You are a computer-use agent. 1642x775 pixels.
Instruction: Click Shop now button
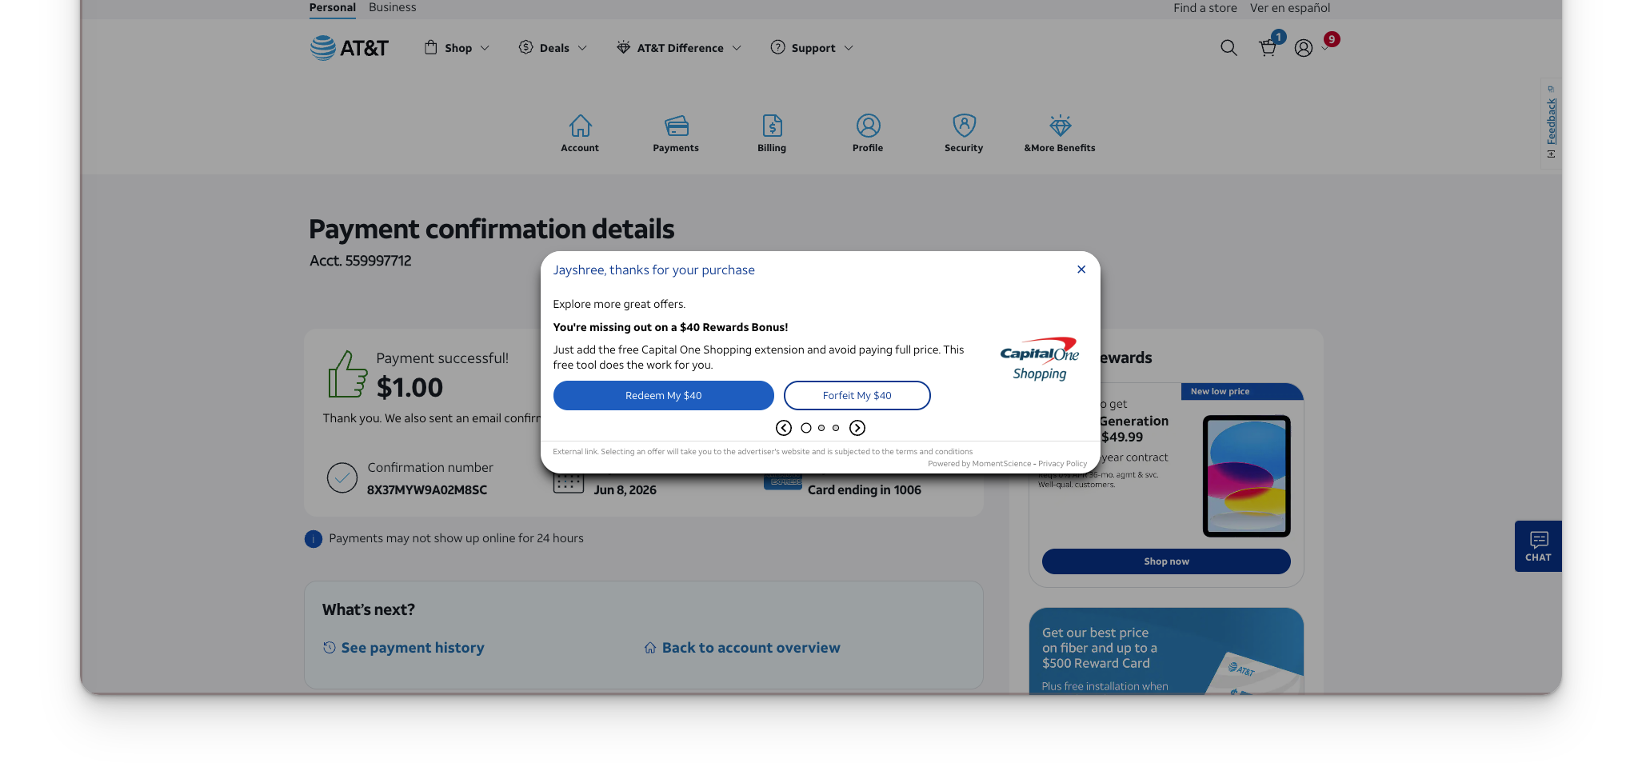pos(1166,561)
